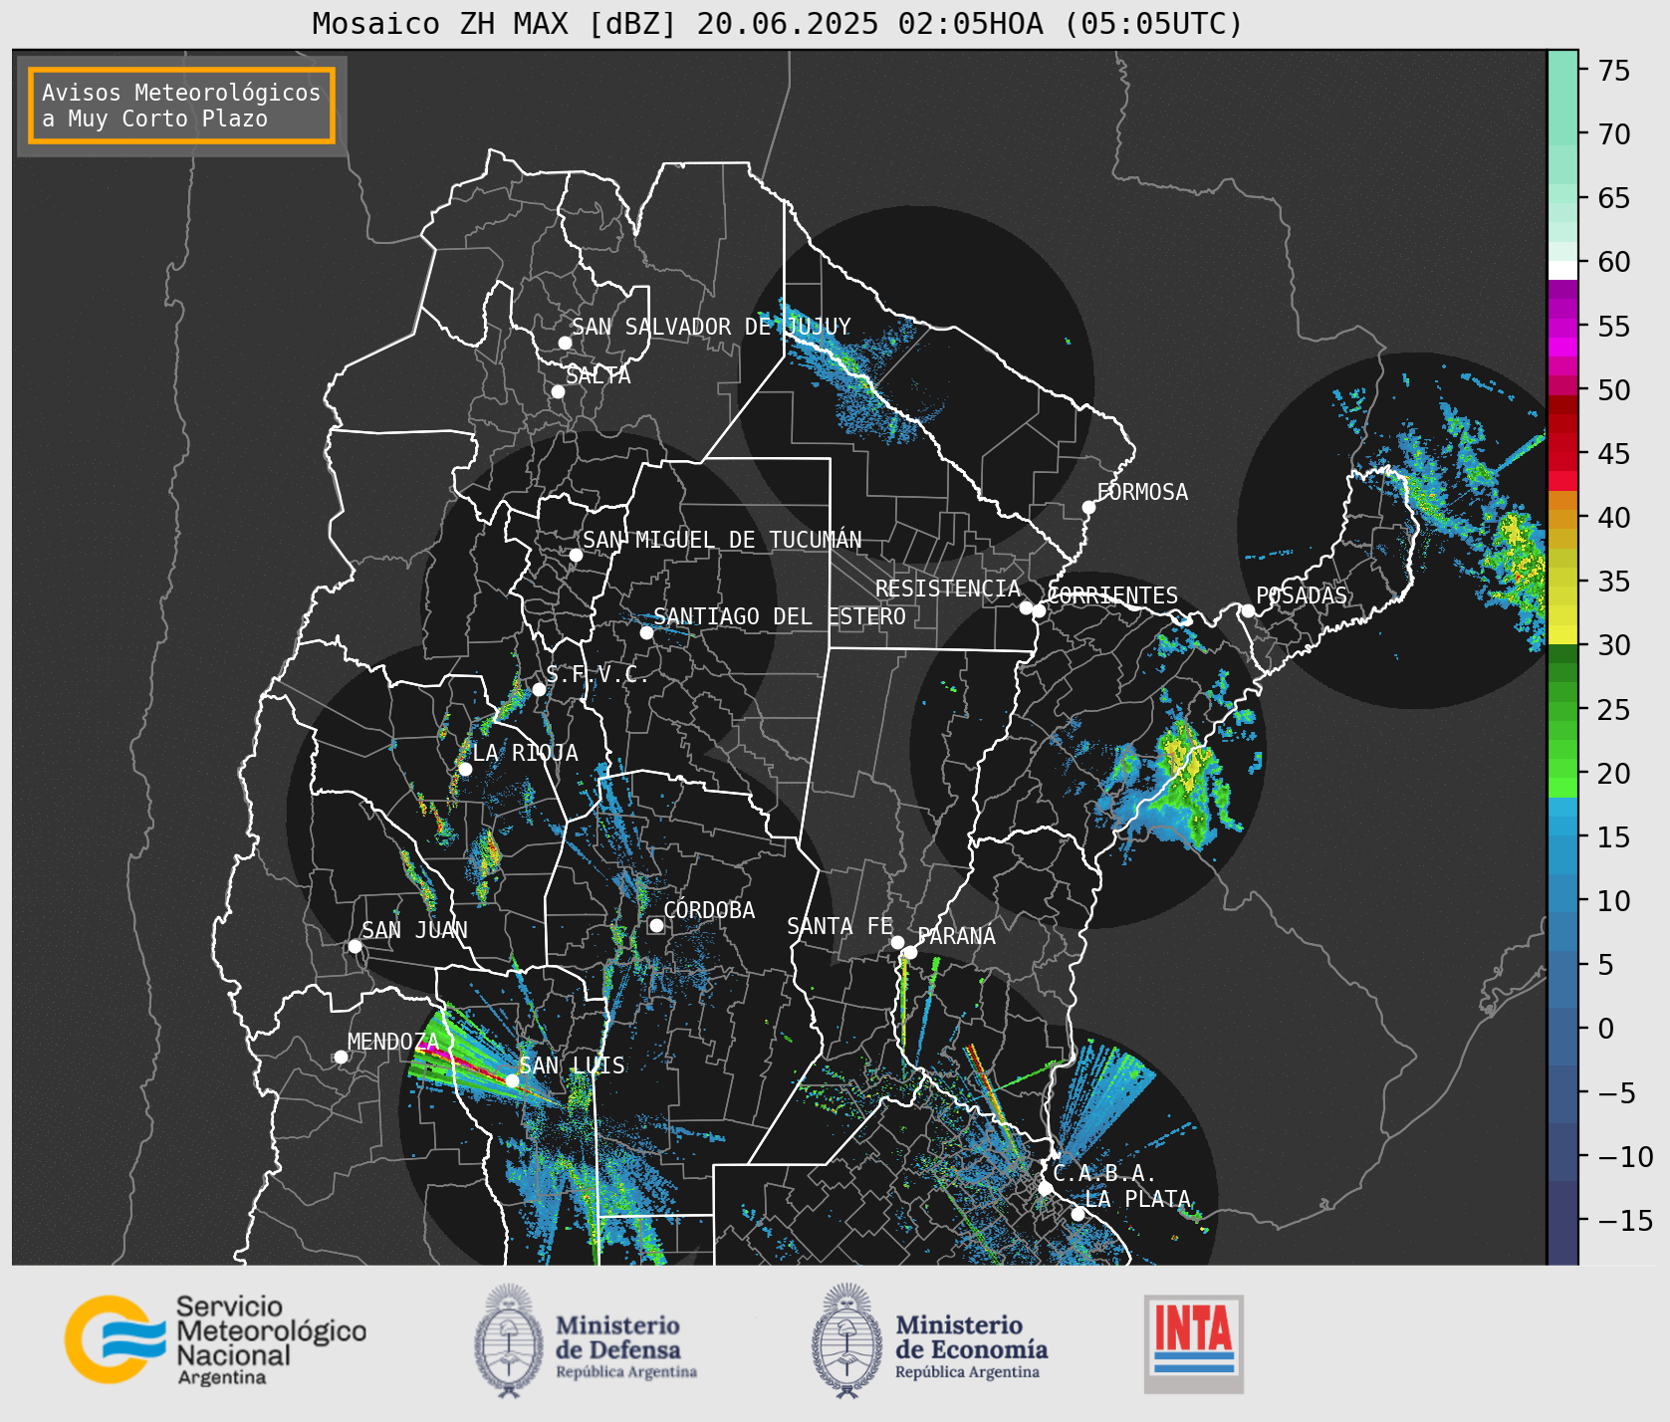Select the Córdoba city marker
Screen dimensions: 1670x1422
point(656,925)
